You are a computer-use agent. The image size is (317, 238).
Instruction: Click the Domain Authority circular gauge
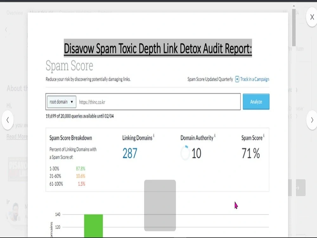click(185, 153)
